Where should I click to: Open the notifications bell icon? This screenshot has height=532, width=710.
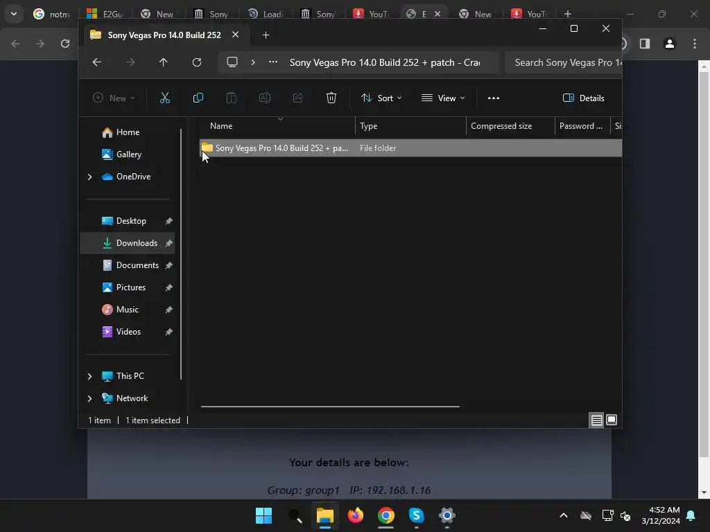[x=691, y=515]
